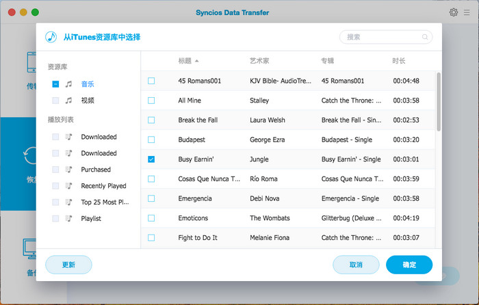The image size is (479, 305).
Task: Click the Melanie Fiona artist cell
Action: 270,237
